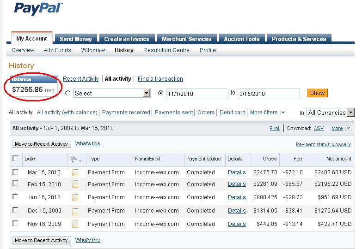Select the History submenu item
Viewport: 362px width, 249px height.
pyautogui.click(x=124, y=50)
